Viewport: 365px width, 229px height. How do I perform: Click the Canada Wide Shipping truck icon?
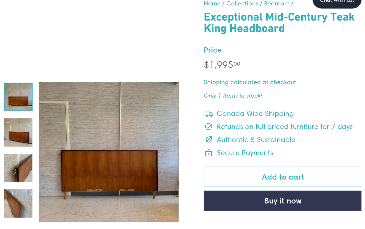click(x=208, y=114)
